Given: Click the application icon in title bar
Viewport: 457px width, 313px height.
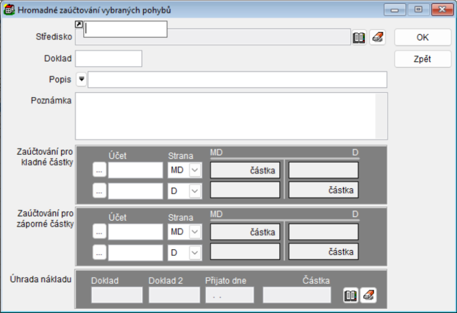Looking at the screenshot, I should pyautogui.click(x=10, y=10).
